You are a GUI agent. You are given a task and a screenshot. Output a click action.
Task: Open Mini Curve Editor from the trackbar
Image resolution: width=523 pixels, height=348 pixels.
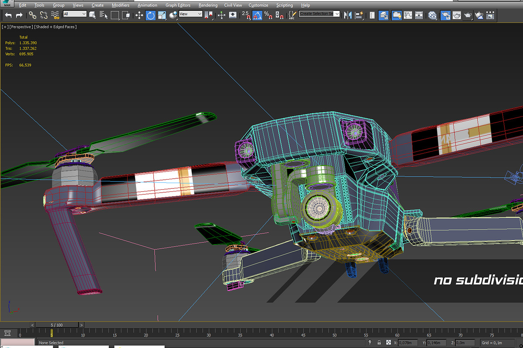coord(7,333)
